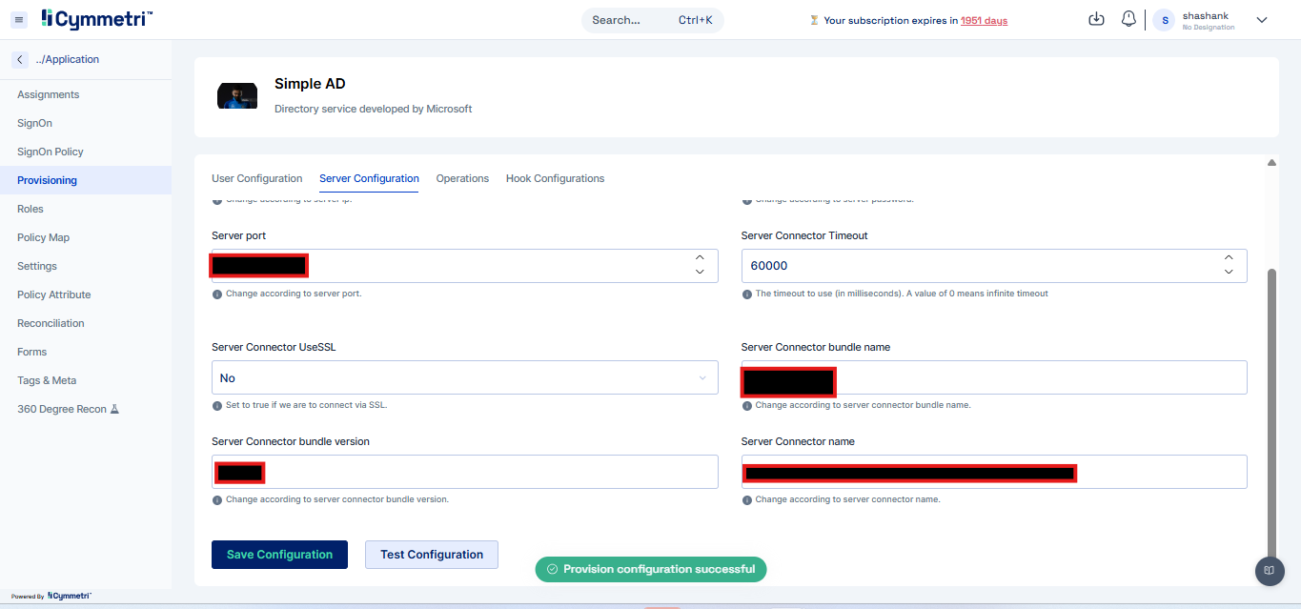Open the help book icon at bottom right
This screenshot has width=1301, height=609.
1270,570
